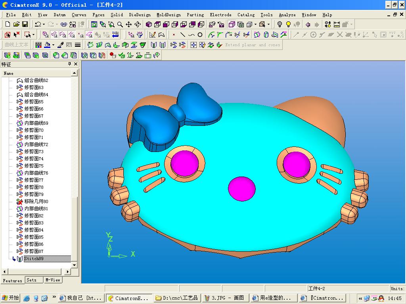
Task: Open the MoldDesign menu
Action: pyautogui.click(x=169, y=15)
